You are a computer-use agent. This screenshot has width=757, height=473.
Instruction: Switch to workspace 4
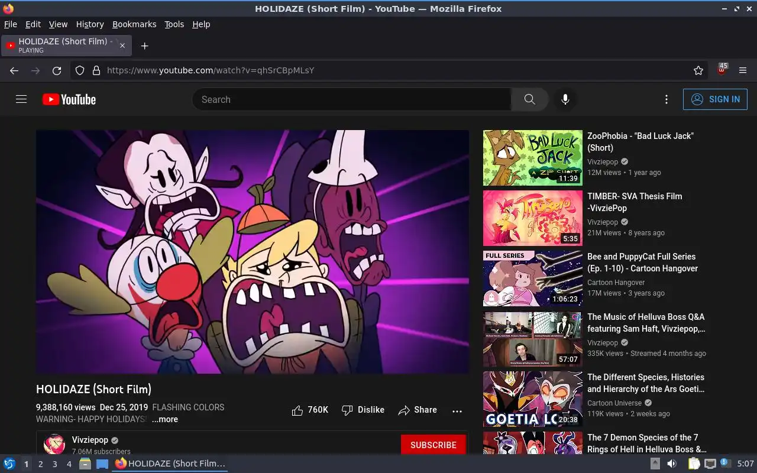69,464
